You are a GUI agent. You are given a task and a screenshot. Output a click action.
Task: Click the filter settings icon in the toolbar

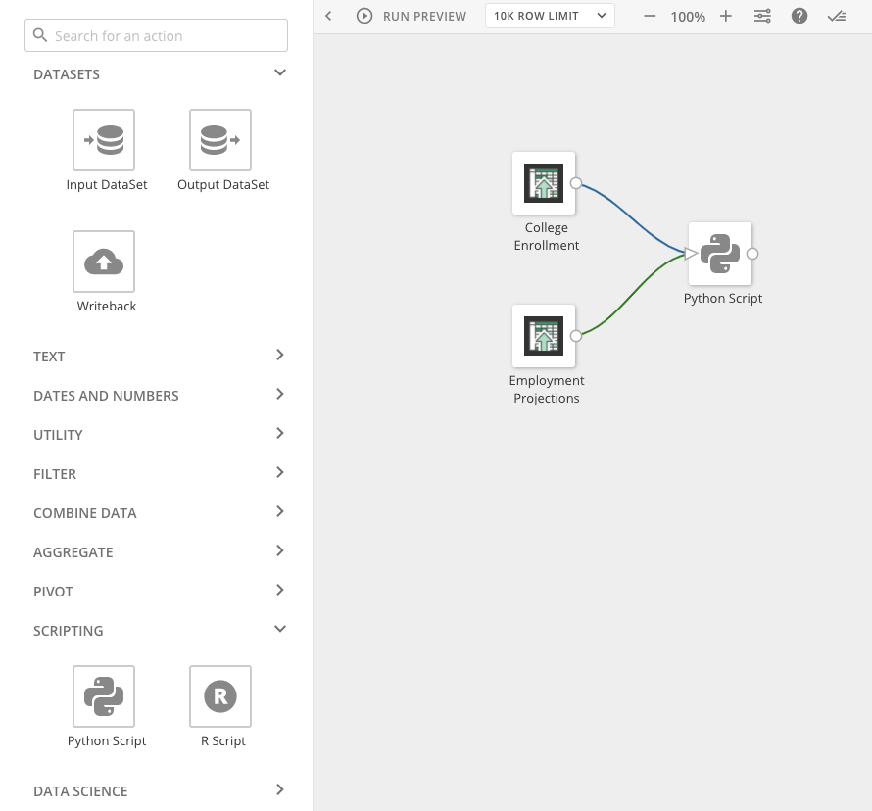[x=762, y=16]
